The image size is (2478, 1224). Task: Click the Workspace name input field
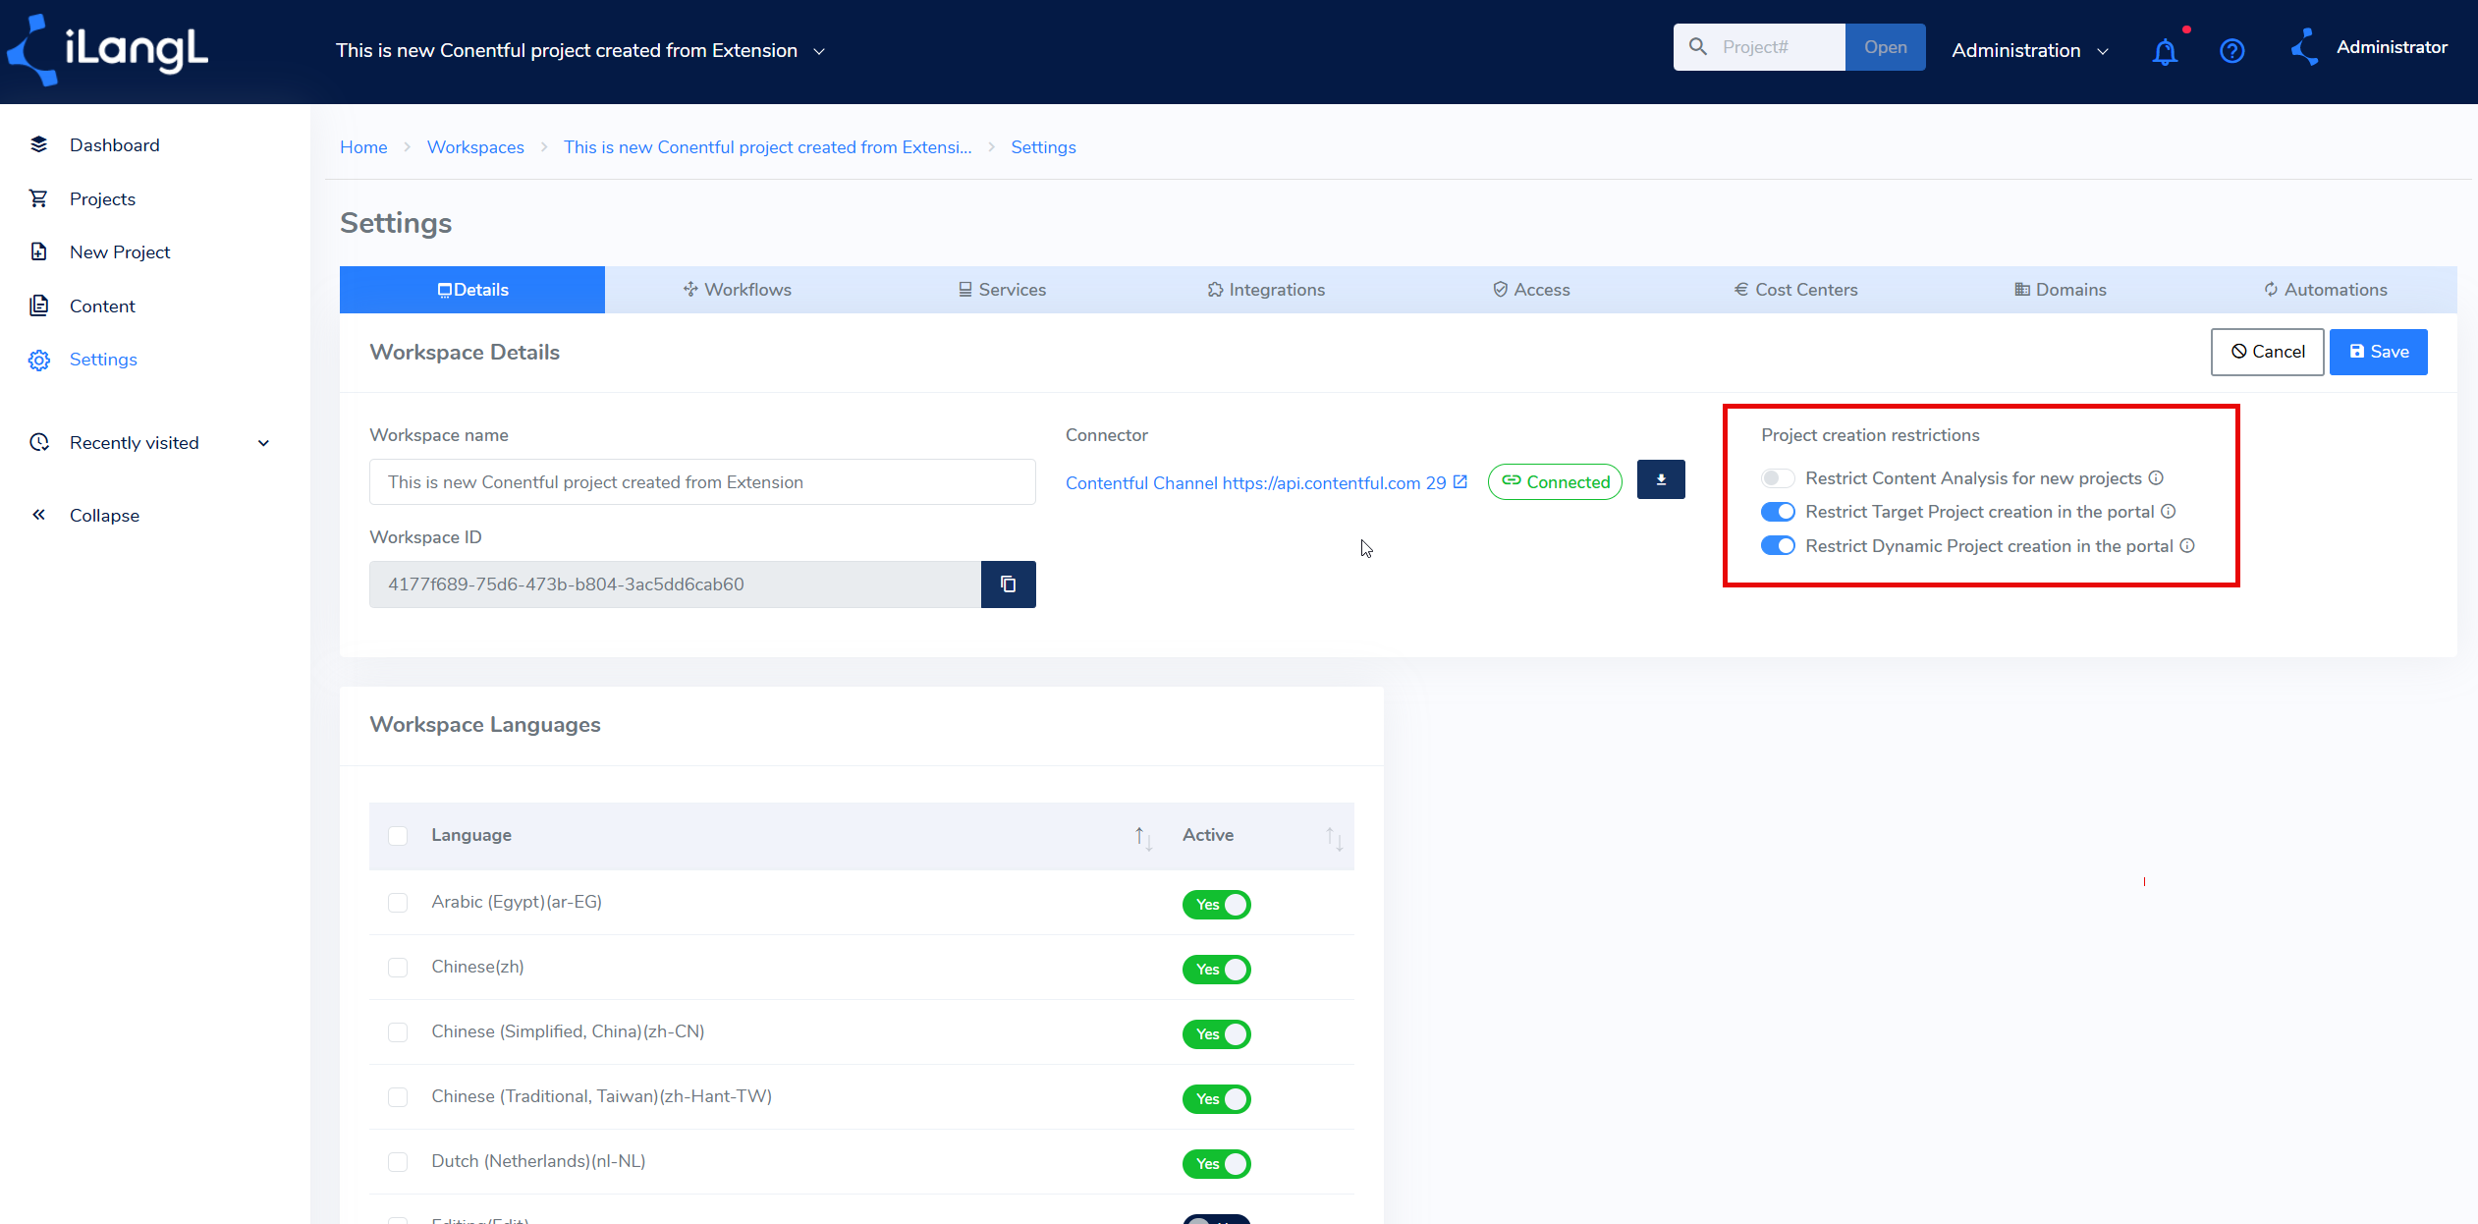(x=702, y=482)
